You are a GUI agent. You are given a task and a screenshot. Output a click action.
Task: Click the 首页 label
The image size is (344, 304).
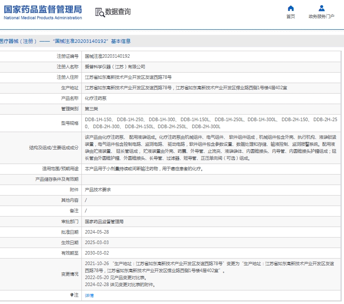(x=291, y=17)
